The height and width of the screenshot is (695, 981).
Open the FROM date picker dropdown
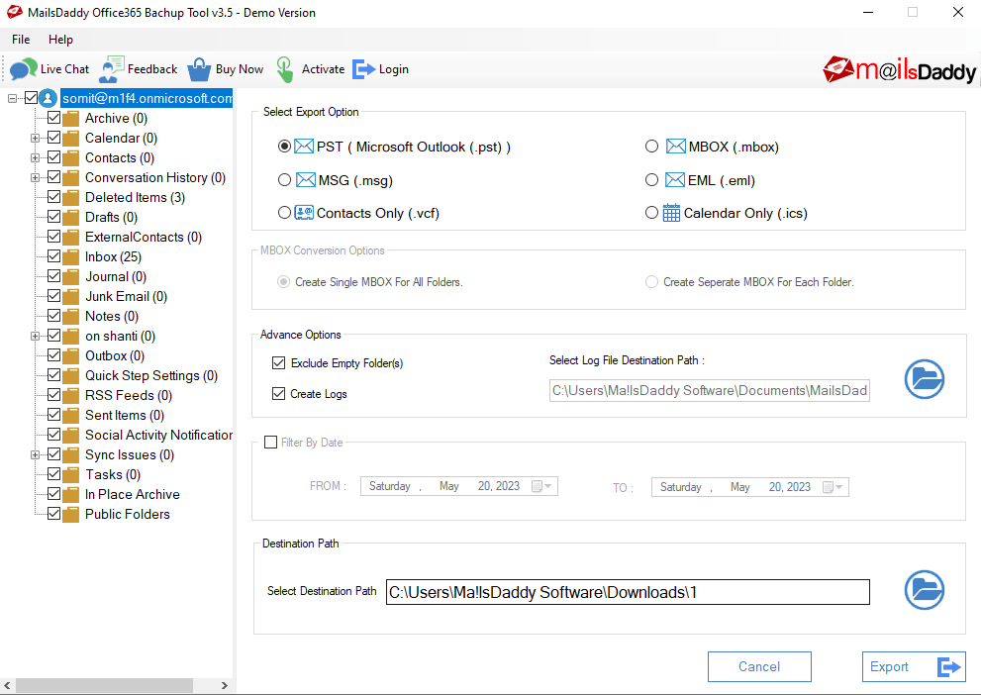coord(541,486)
